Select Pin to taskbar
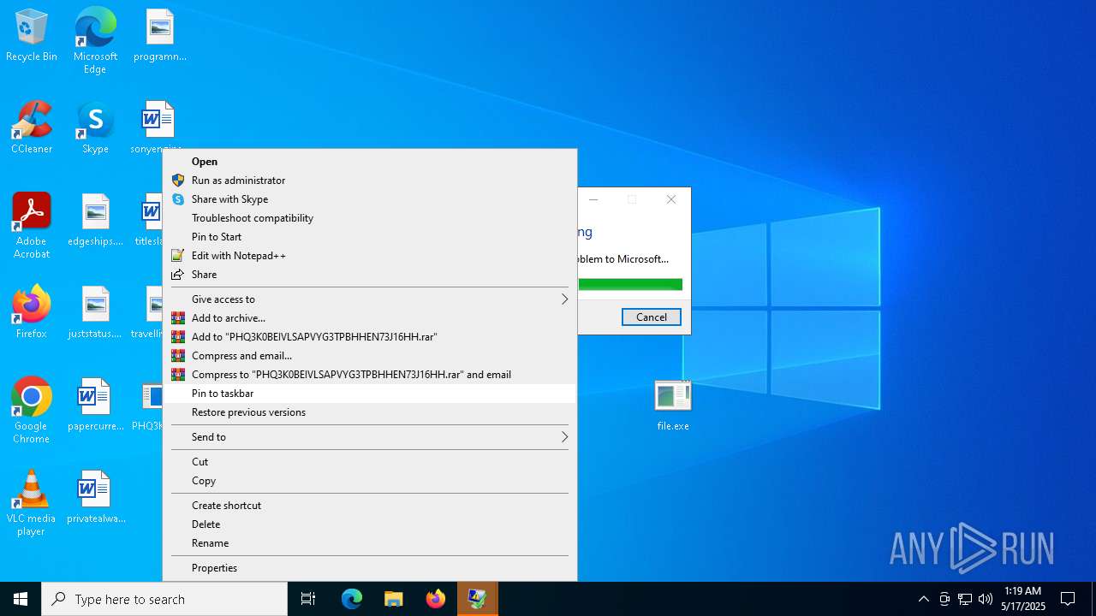1096x616 pixels. coord(369,394)
